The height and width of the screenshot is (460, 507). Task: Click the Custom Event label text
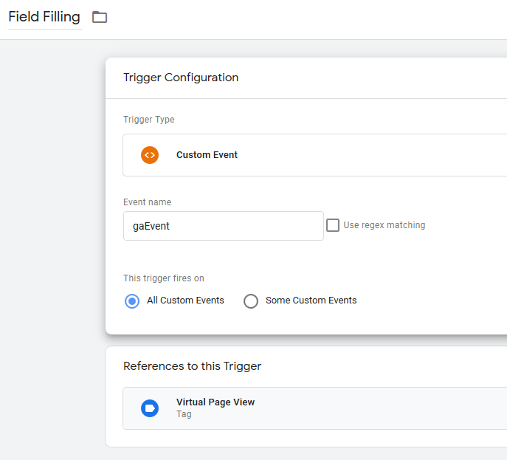pos(207,155)
